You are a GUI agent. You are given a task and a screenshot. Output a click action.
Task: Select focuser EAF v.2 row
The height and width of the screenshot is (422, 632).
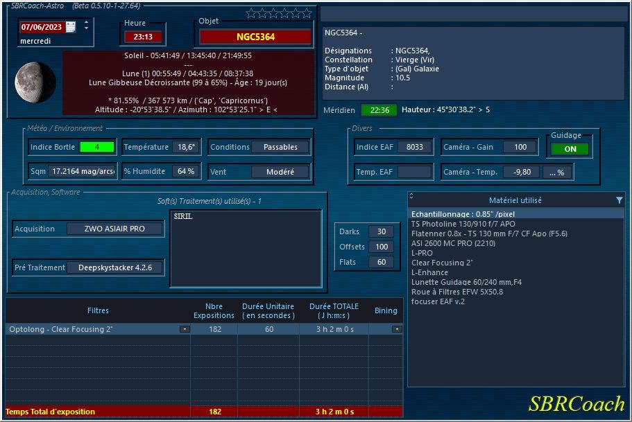(x=516, y=301)
